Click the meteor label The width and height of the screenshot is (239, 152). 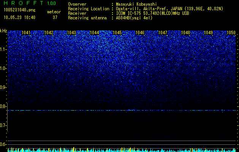coord(54,12)
